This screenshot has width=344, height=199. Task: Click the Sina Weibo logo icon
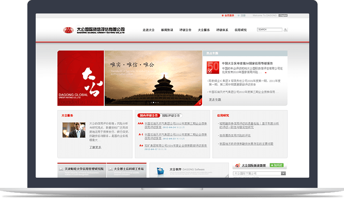(x=237, y=165)
